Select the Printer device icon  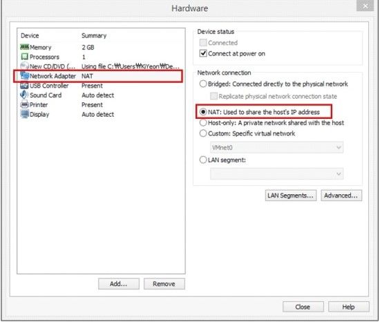click(24, 104)
